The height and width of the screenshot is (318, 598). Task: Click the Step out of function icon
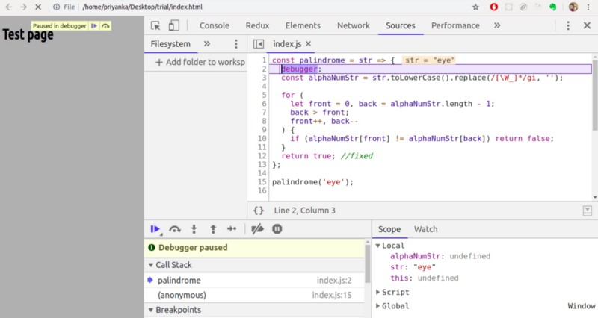click(213, 229)
